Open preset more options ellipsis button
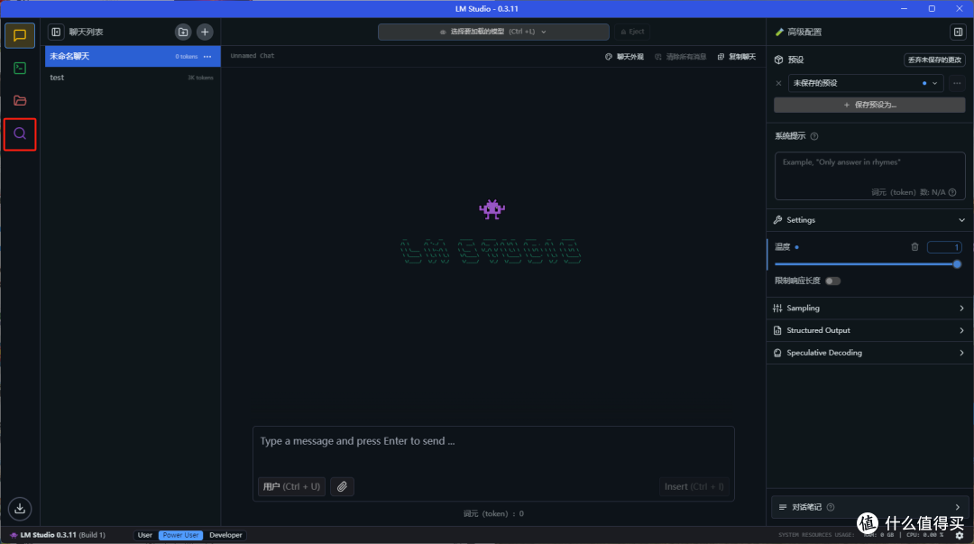The width and height of the screenshot is (974, 544). (x=957, y=83)
